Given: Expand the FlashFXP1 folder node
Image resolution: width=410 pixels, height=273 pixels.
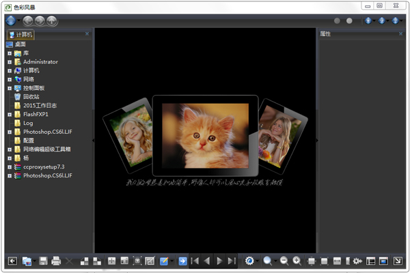Looking at the screenshot, I should [10, 115].
